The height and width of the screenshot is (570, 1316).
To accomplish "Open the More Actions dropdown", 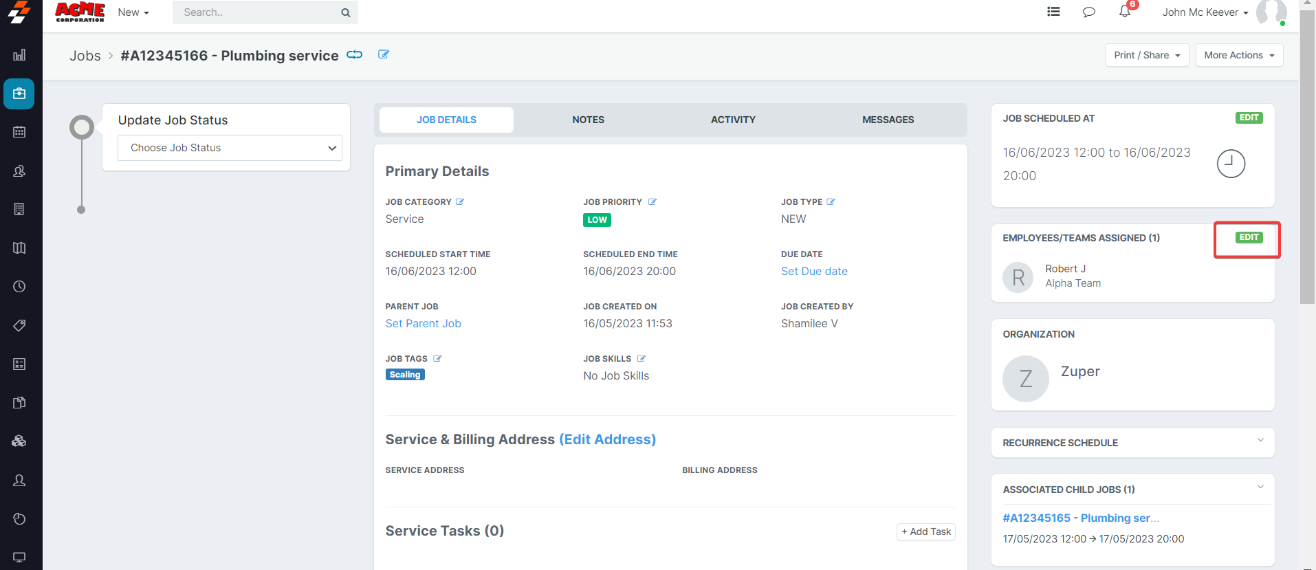I will coord(1239,55).
